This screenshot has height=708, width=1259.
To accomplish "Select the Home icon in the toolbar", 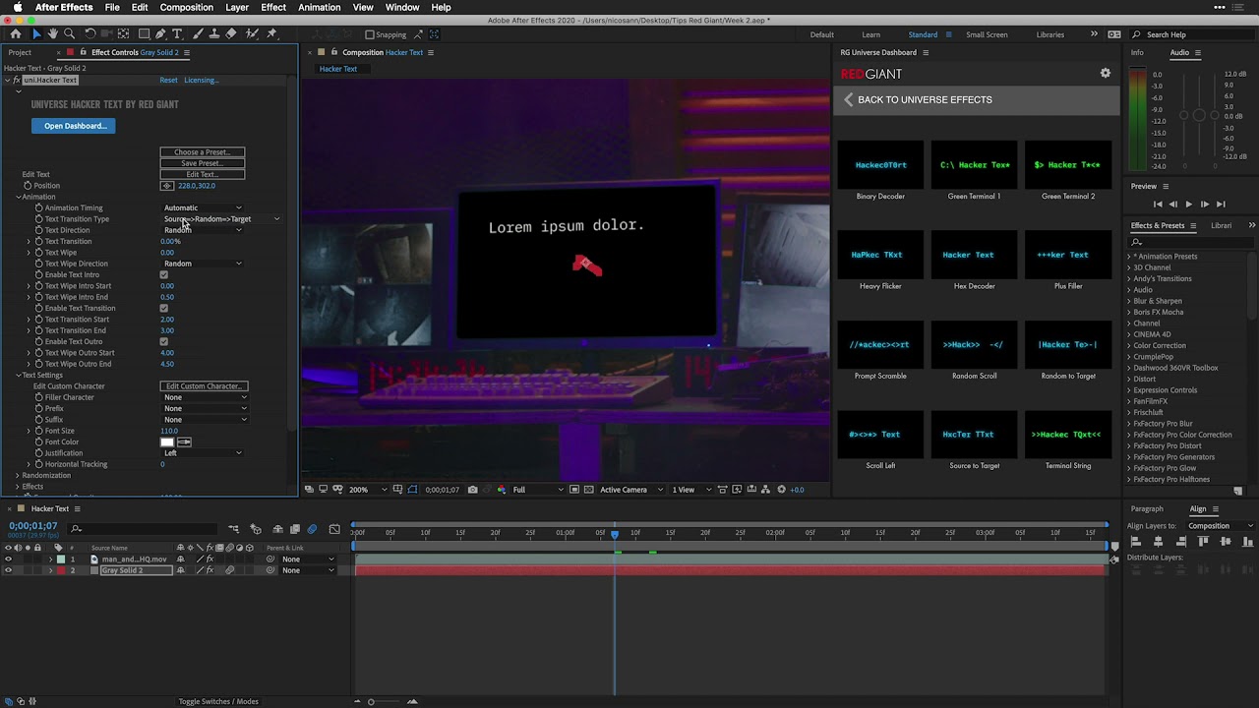I will pos(16,34).
